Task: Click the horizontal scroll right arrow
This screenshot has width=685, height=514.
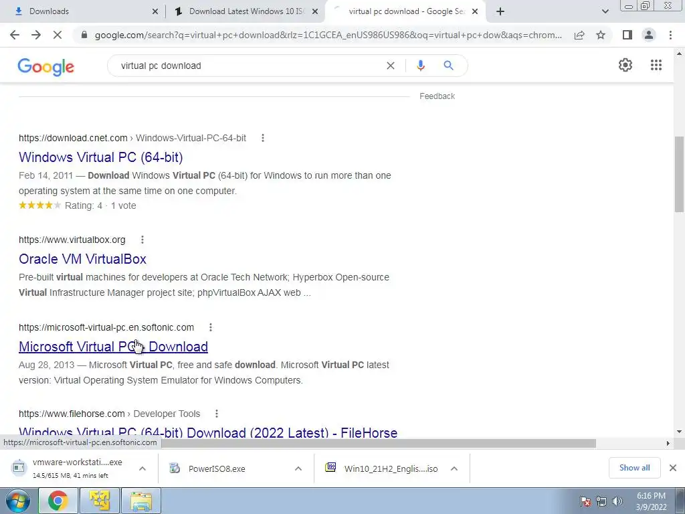Action: coord(668,443)
